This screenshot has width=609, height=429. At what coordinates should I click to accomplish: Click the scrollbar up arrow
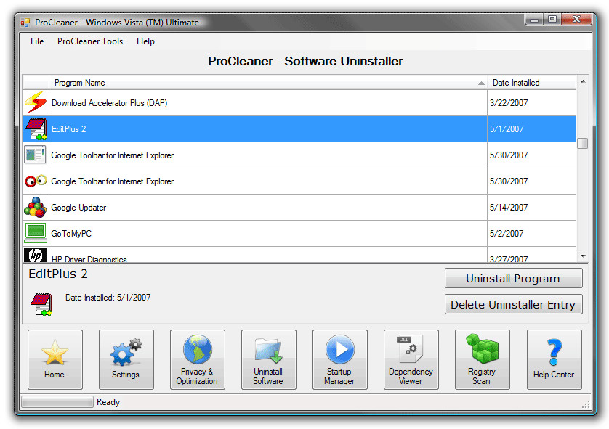click(x=583, y=81)
